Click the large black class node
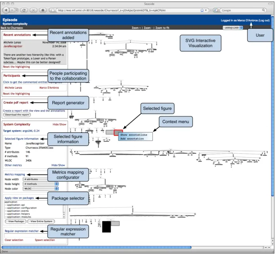The width and height of the screenshot is (276, 254). pos(107,227)
